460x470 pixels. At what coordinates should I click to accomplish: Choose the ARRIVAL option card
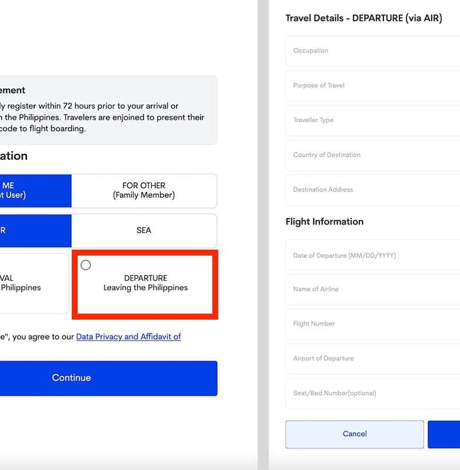pyautogui.click(x=34, y=283)
